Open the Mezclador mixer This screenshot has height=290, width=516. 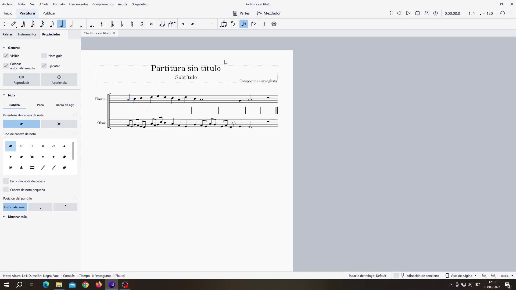tap(268, 13)
